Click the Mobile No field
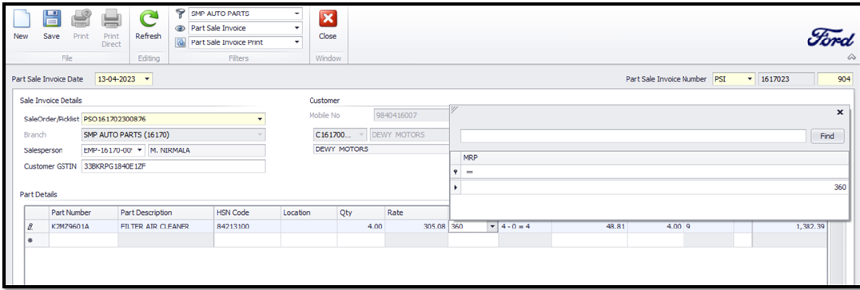Viewport: 860px width, 290px height. (412, 116)
